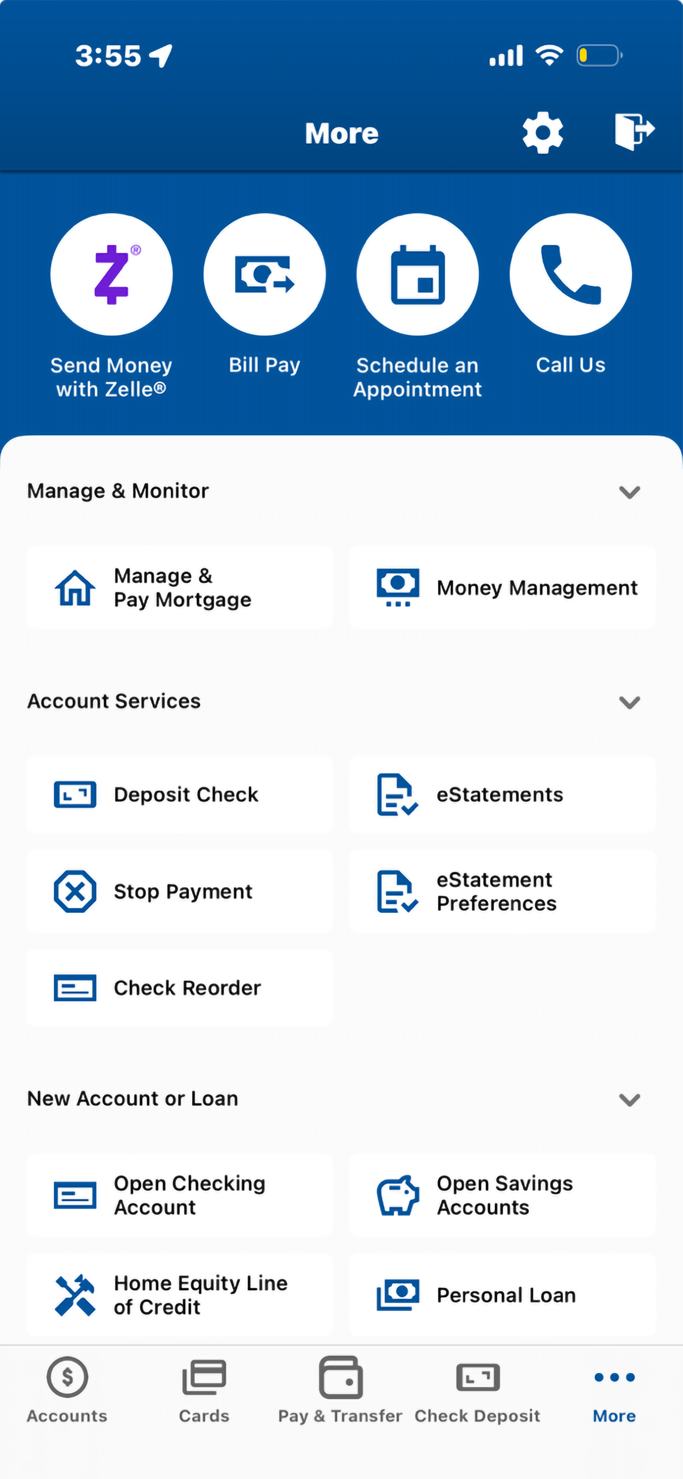Tap the log out door icon
683x1479 pixels.
634,132
